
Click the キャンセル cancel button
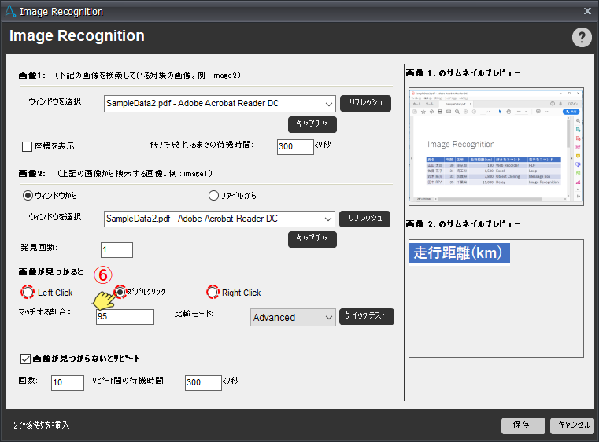click(574, 425)
